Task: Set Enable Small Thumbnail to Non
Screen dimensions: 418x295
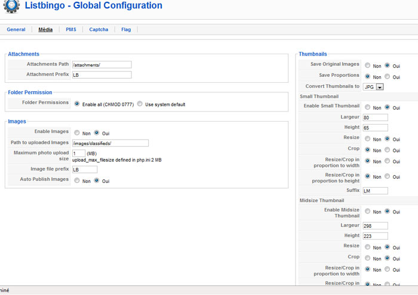Action: point(367,107)
